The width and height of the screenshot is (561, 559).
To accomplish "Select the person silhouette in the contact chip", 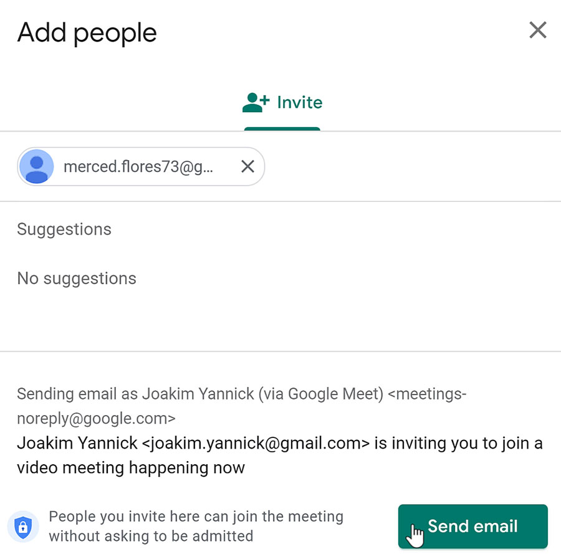I will point(36,166).
